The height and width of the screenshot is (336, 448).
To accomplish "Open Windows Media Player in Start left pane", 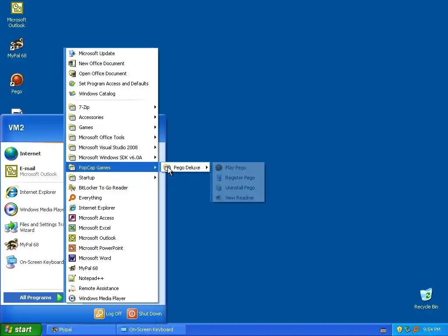I will [x=32, y=210].
